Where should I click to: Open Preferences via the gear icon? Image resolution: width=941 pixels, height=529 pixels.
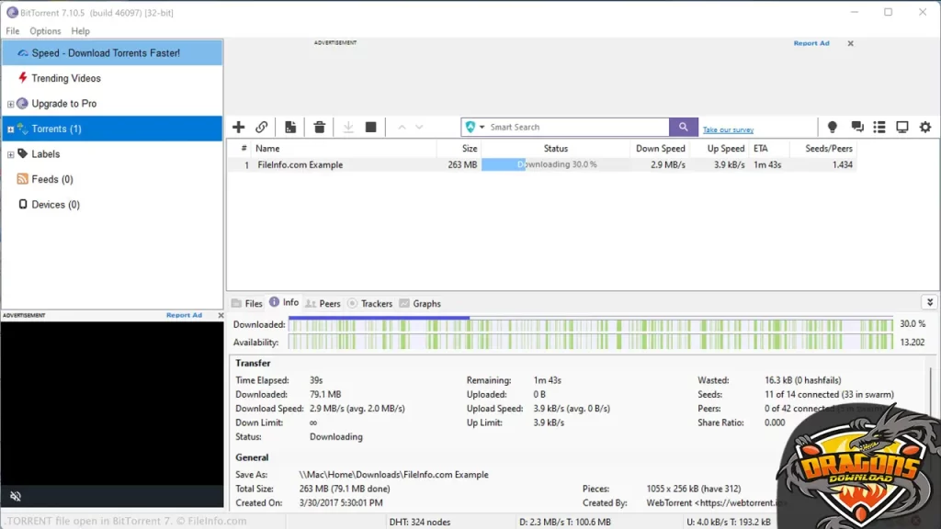coord(925,127)
